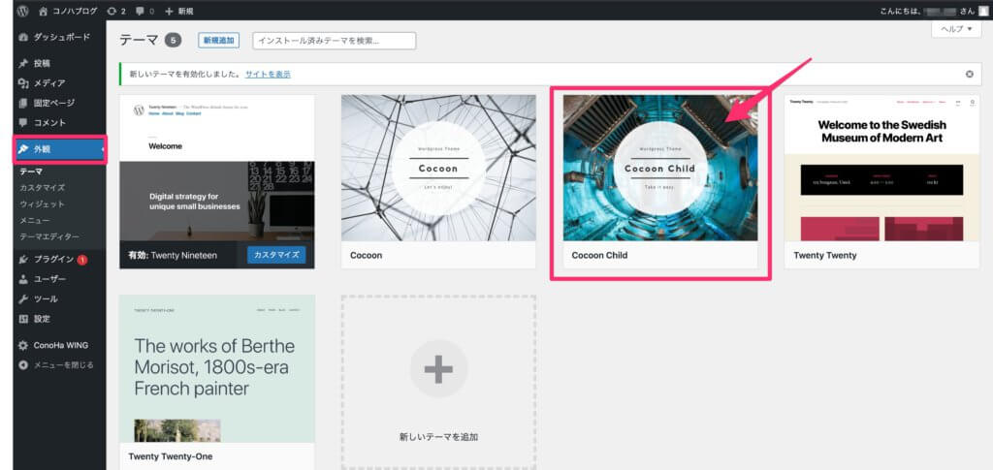
Task: Open the ウィジェット submenu item
Action: [x=42, y=204]
